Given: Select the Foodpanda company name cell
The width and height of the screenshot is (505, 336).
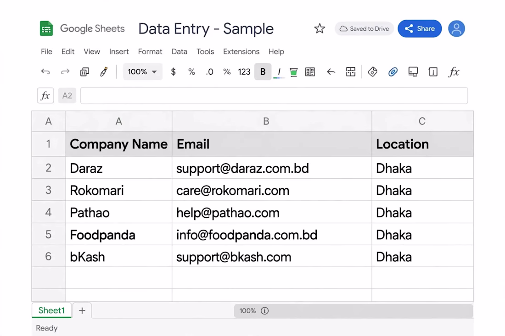Looking at the screenshot, I should [119, 234].
